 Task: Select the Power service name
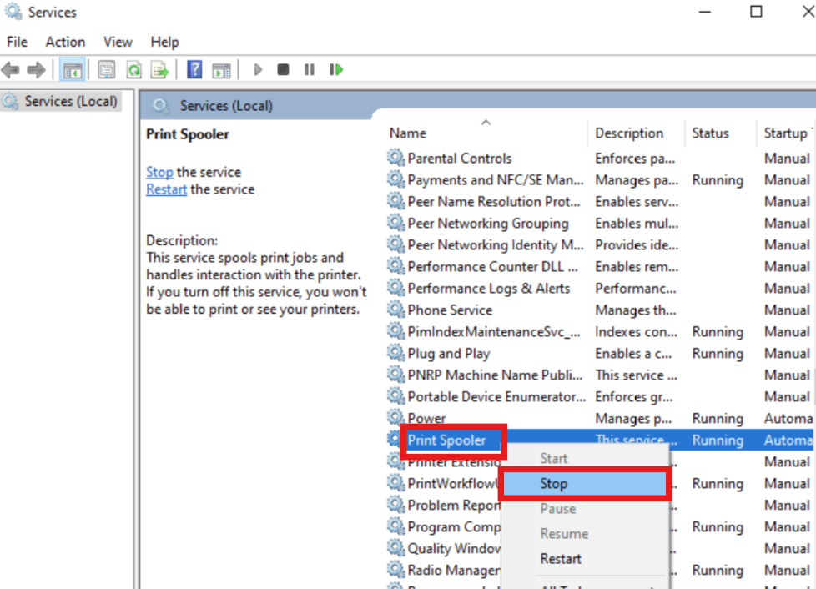point(426,419)
